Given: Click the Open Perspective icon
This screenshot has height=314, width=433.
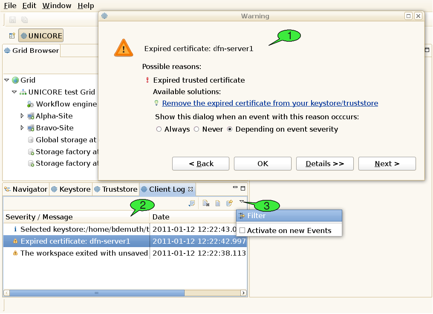Looking at the screenshot, I should tap(12, 36).
